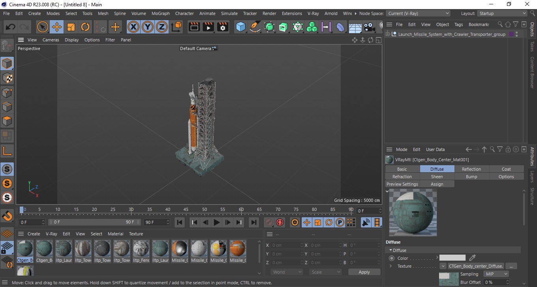
Task: Click the timeline frame 30 marker
Action: pos(131,210)
